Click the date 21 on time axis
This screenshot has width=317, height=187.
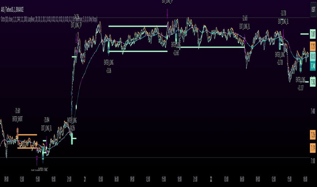pyautogui.click(x=85, y=179)
